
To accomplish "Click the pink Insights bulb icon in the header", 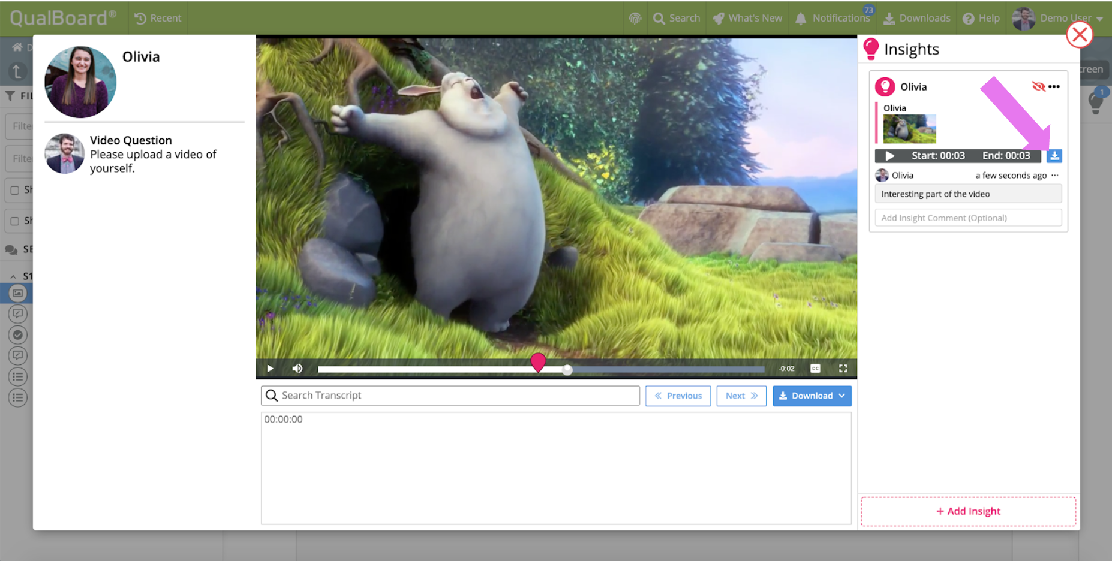I will (x=871, y=49).
